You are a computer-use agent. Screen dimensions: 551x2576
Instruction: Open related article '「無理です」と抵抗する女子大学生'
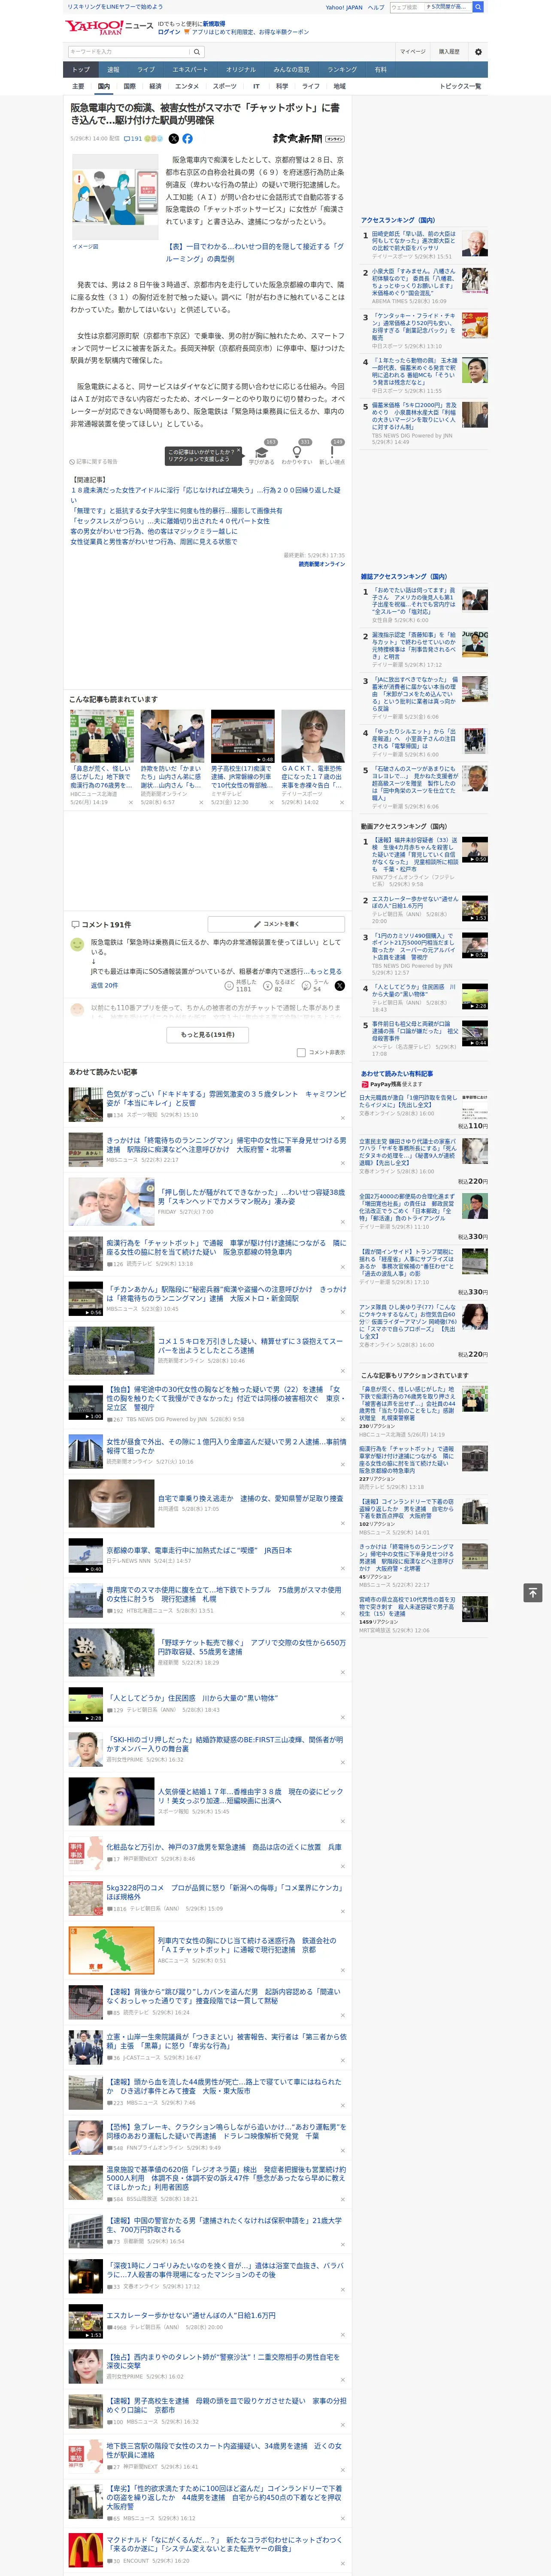coord(176,510)
